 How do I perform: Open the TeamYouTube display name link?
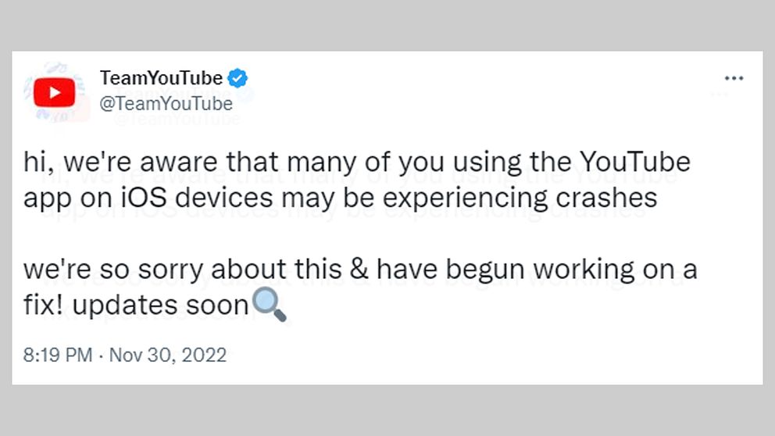(162, 78)
